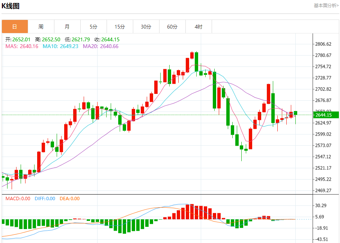Image resolution: width=340 pixels, height=243 pixels.
Task: Click the DIFF: 0.00 indicator label
Action: (x=45, y=199)
